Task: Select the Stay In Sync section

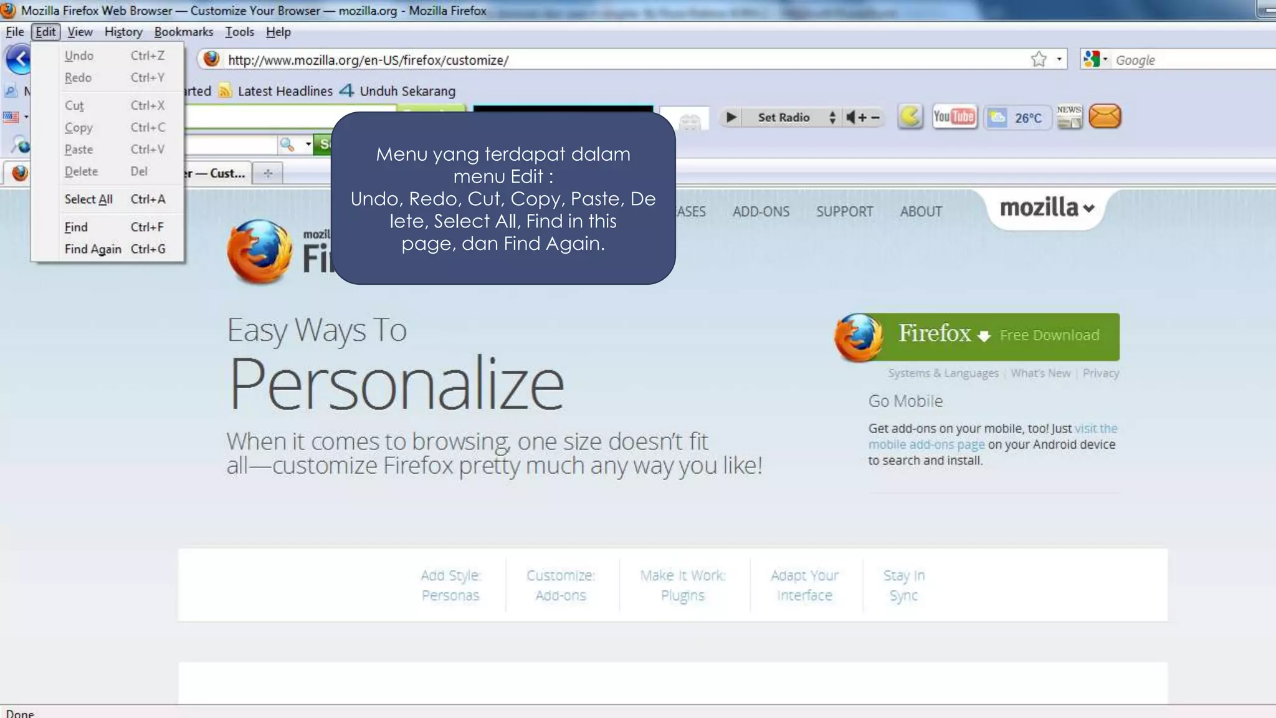Action: click(903, 585)
